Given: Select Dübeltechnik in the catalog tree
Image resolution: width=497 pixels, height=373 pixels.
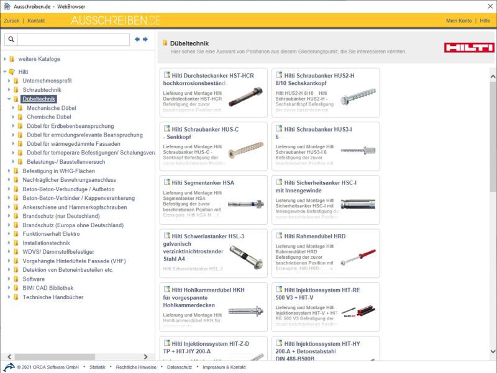Looking at the screenshot, I should point(39,99).
